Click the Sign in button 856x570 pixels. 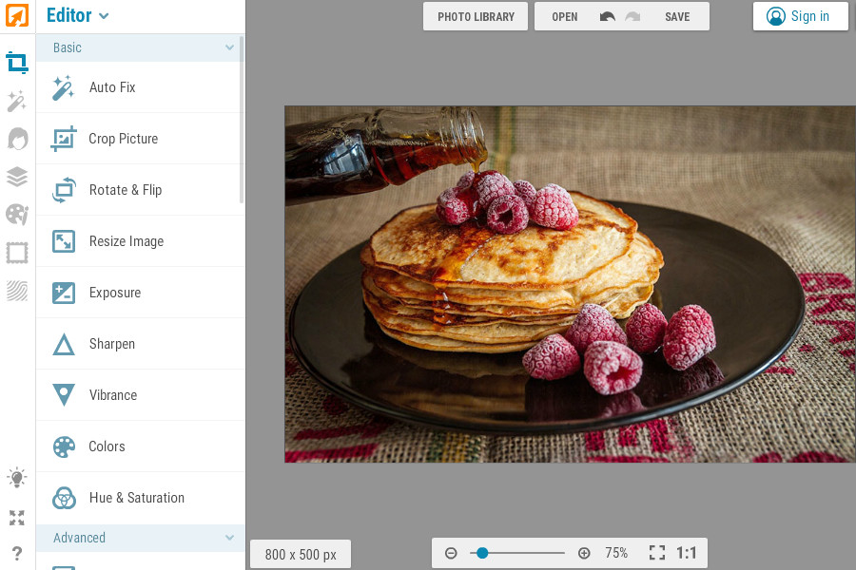pyautogui.click(x=800, y=16)
